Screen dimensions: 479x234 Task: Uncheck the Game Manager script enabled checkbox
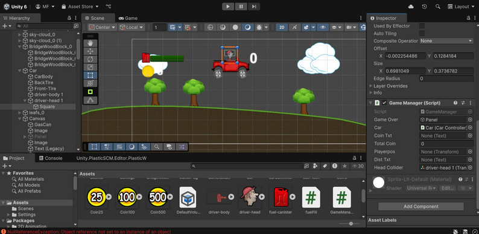[385, 103]
